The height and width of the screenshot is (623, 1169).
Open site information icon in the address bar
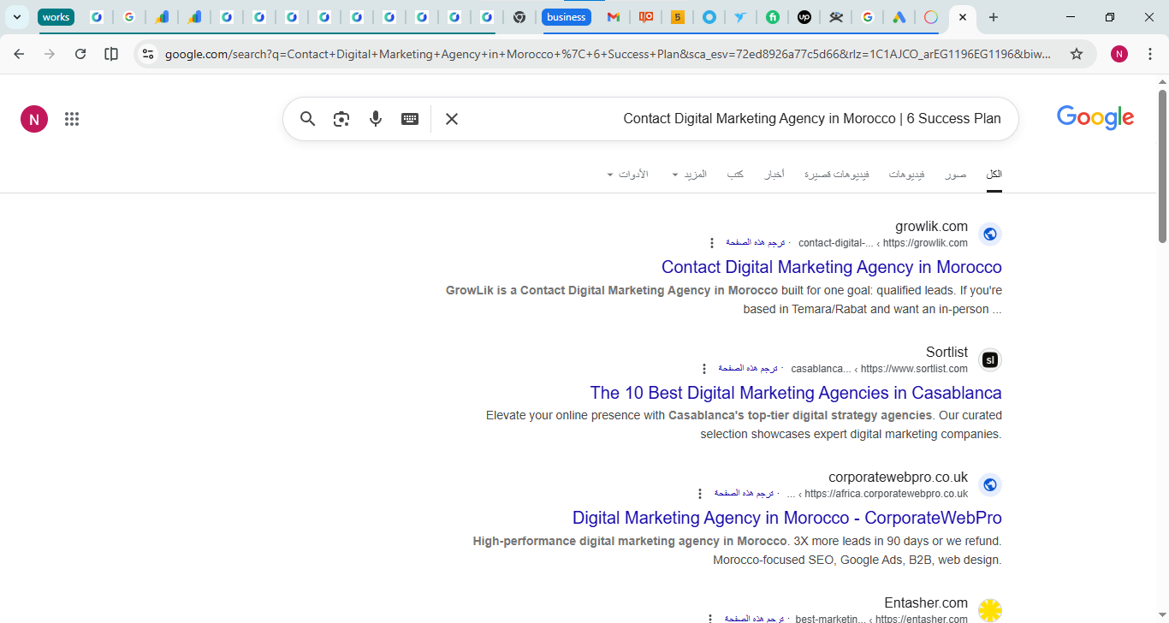[148, 53]
